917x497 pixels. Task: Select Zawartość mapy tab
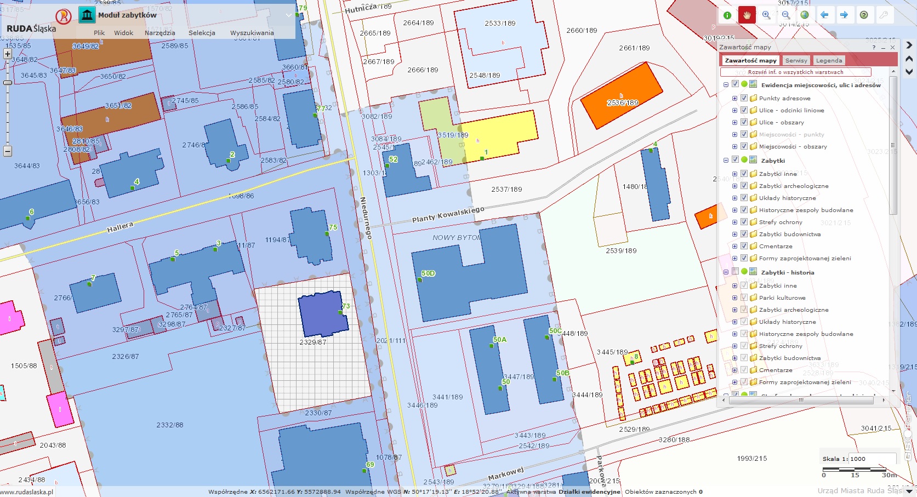[x=750, y=60]
